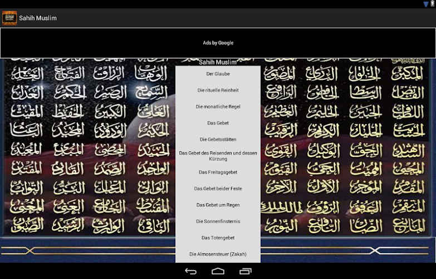Viewport: 436px width, 279px height.
Task: Tap the Sahih Muslim app icon
Action: coord(9,18)
